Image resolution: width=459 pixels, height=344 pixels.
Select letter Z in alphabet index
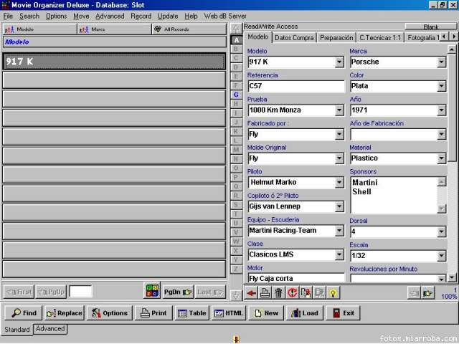click(x=236, y=269)
